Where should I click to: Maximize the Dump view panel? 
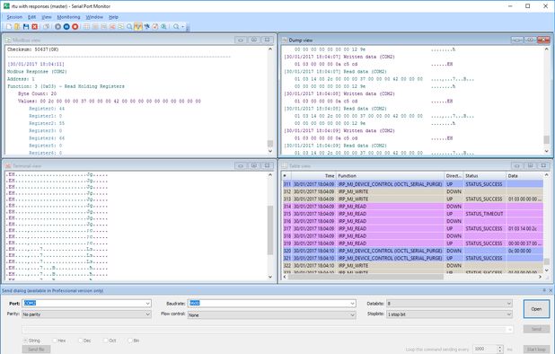click(530, 40)
